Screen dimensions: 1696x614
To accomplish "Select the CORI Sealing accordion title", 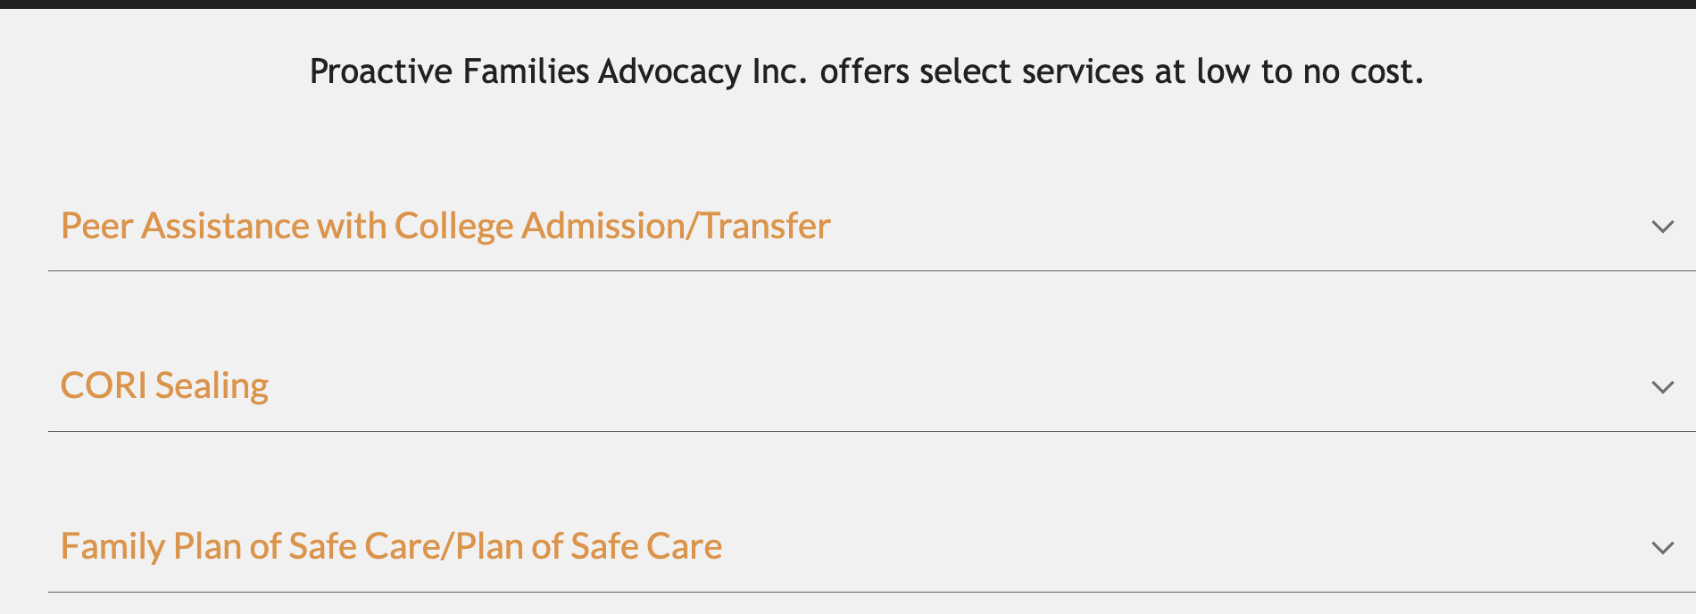I will pos(164,386).
